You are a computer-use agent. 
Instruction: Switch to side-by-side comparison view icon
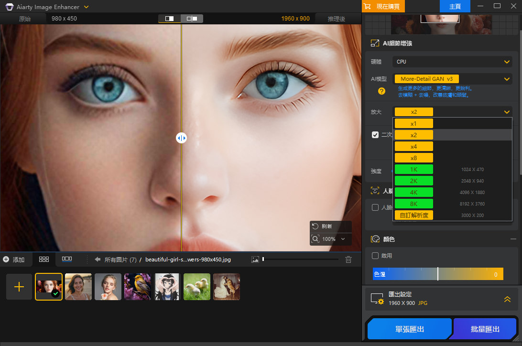[x=192, y=19]
